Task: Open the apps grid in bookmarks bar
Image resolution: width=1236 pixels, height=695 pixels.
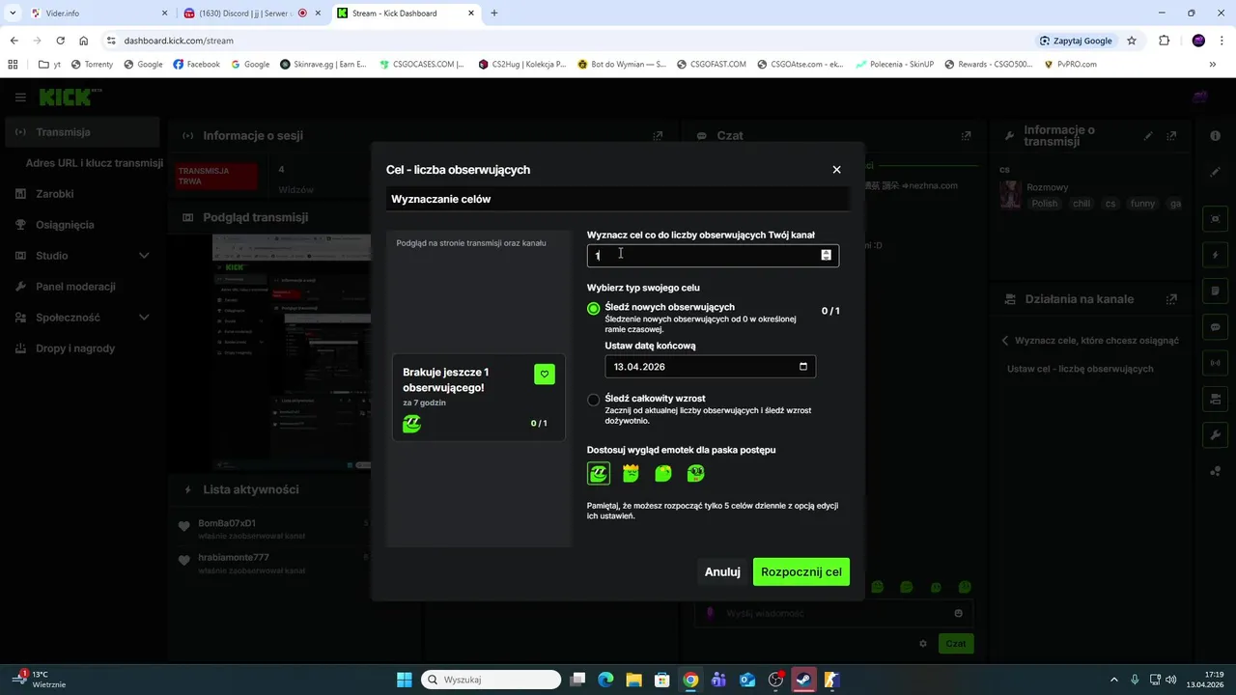Action: point(13,65)
